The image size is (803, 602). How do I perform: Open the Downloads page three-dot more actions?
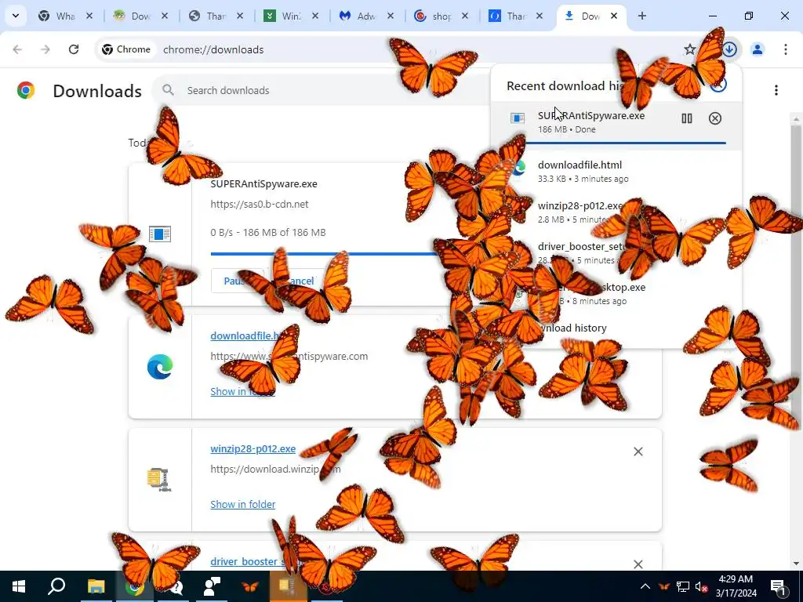pos(776,90)
